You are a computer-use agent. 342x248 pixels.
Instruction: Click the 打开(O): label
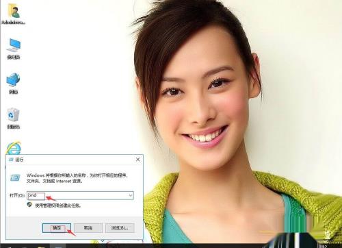coord(17,195)
